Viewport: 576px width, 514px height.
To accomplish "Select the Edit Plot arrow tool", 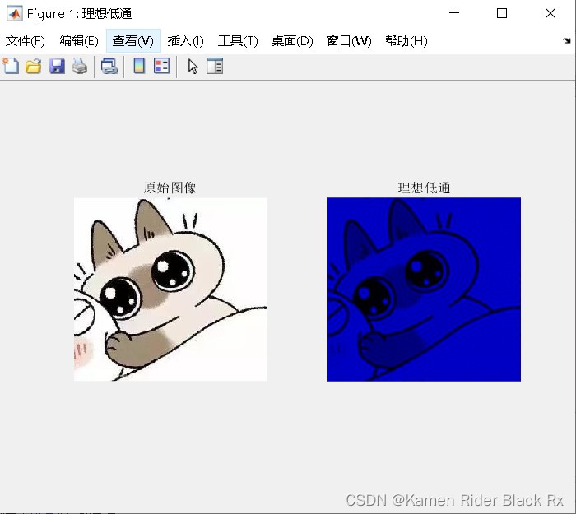I will point(193,67).
